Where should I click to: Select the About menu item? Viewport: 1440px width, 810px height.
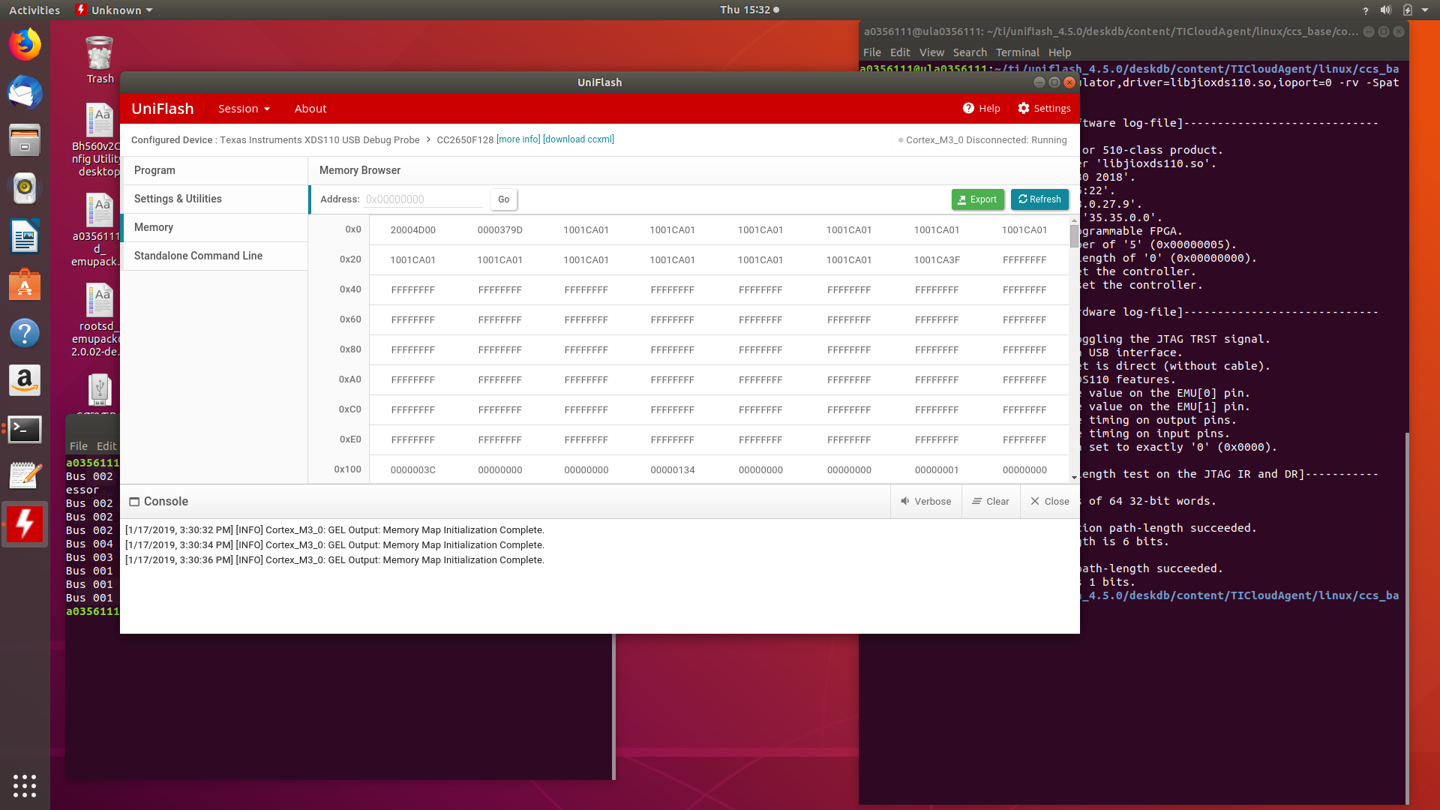tap(310, 109)
